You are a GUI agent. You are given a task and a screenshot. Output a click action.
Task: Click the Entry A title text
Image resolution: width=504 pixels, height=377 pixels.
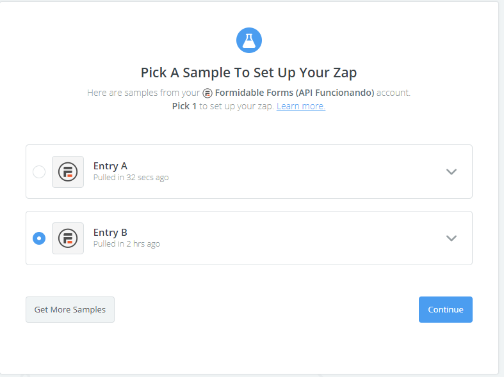[110, 166]
